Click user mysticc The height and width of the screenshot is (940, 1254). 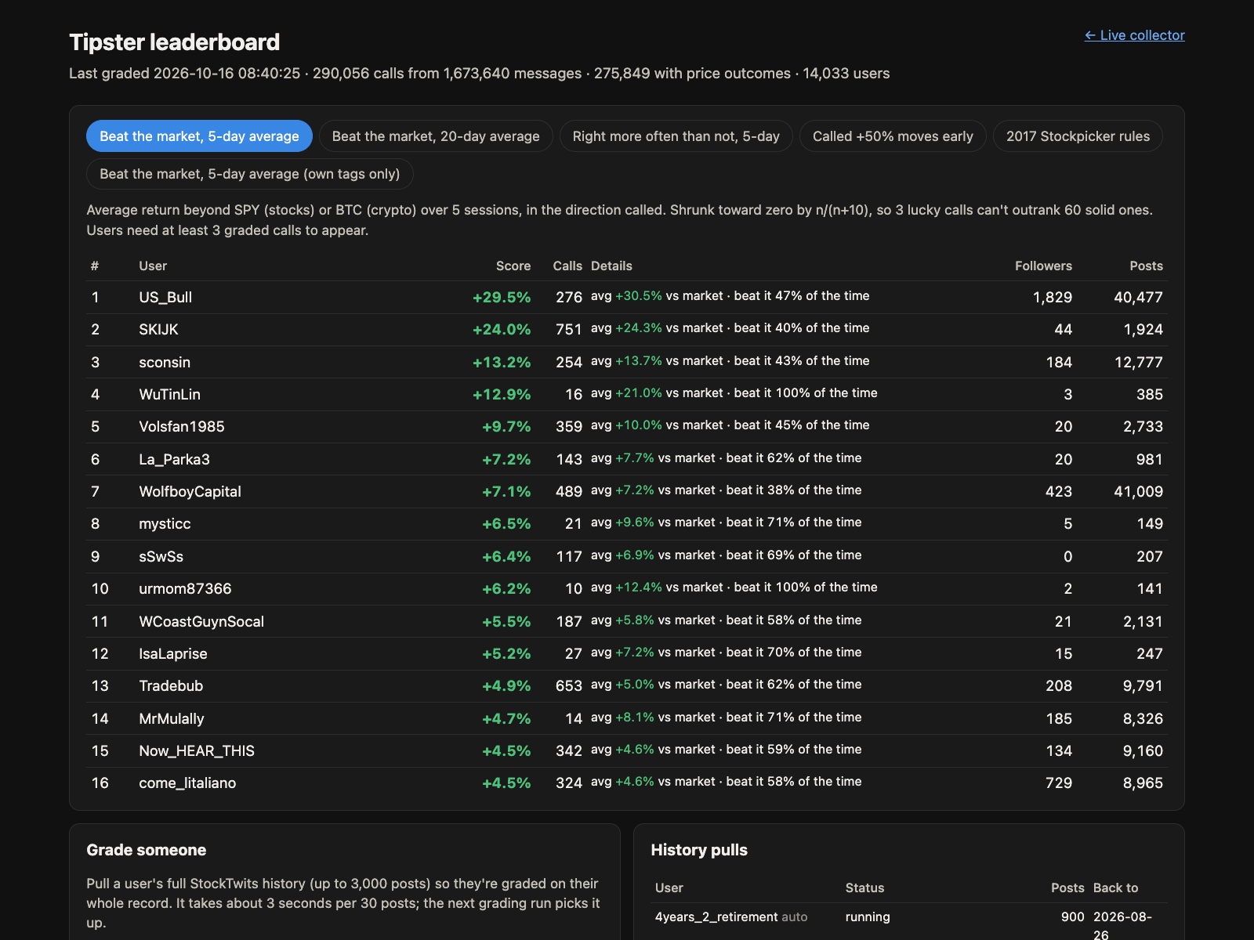click(x=165, y=524)
